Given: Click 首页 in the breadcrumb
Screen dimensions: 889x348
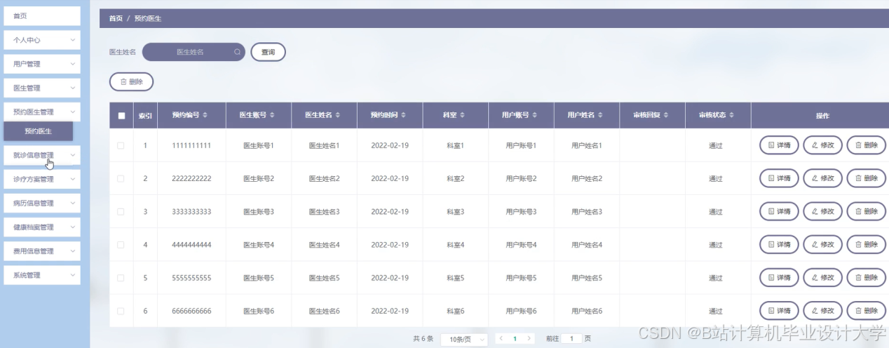Looking at the screenshot, I should pos(116,19).
